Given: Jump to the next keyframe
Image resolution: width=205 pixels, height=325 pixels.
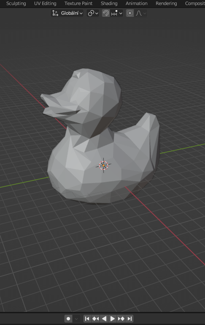Looking at the screenshot, I should tap(121, 319).
